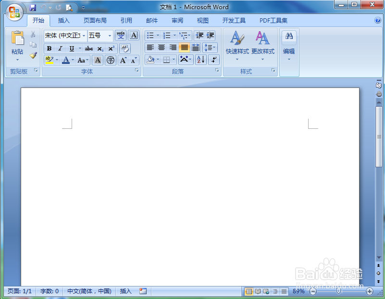Show or hide paragraph marks
Screen dimensions: 385x299
click(x=214, y=60)
